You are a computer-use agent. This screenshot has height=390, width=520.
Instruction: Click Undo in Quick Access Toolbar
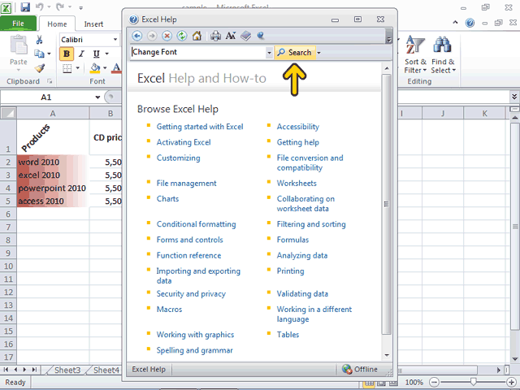[40, 7]
